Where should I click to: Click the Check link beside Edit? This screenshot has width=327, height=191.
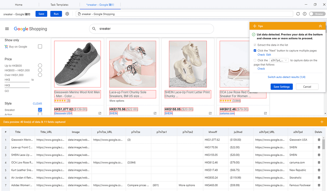[x=261, y=55]
